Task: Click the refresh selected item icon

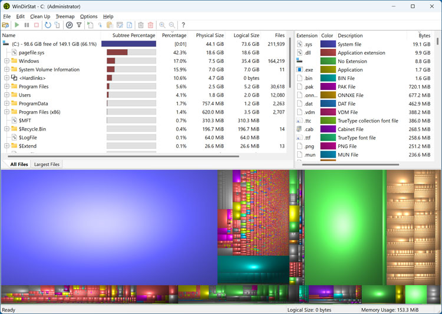Action: [57, 25]
